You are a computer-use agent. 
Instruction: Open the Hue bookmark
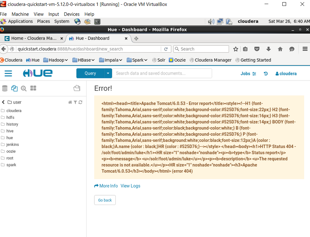pyautogui.click(x=33, y=60)
